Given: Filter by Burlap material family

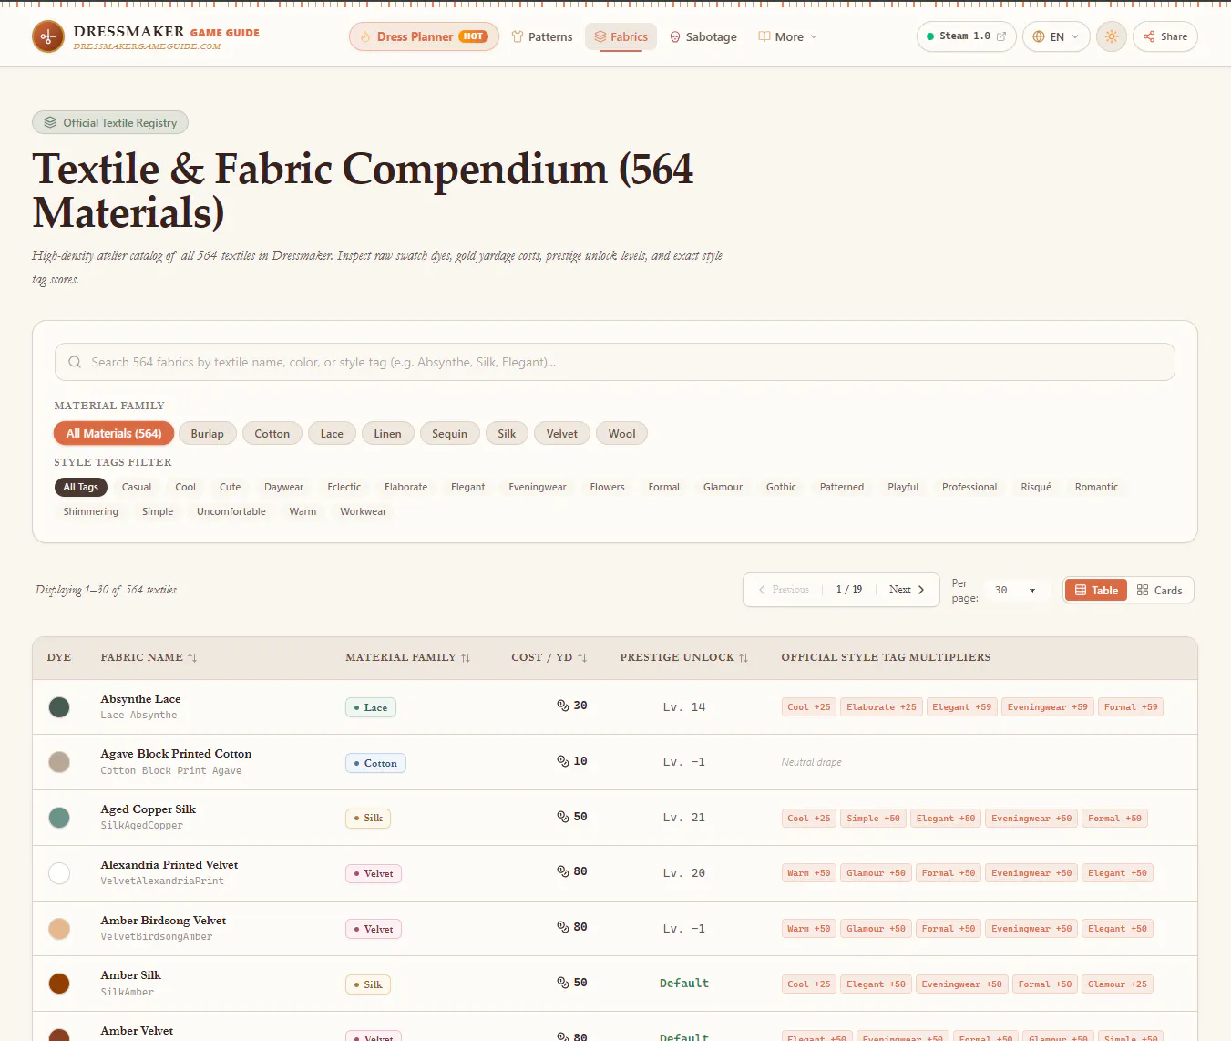Looking at the screenshot, I should tap(208, 433).
